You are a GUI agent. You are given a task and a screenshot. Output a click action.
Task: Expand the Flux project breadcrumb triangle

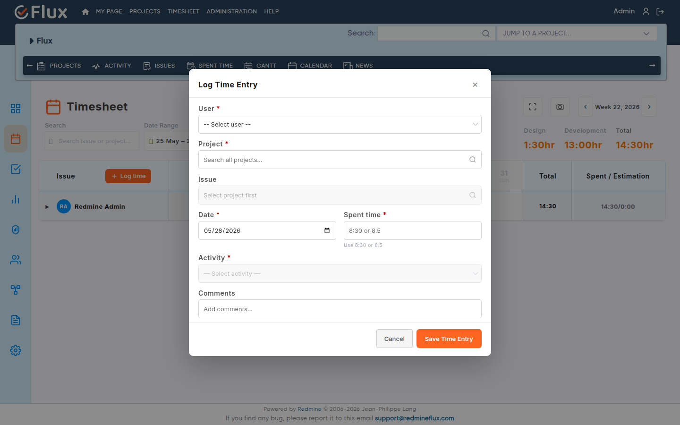[x=32, y=41]
